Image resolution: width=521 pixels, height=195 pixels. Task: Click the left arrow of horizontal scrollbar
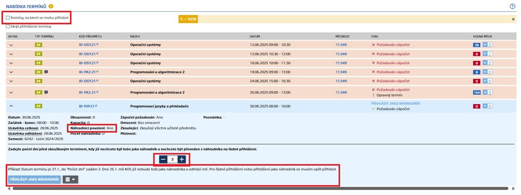[9, 188]
